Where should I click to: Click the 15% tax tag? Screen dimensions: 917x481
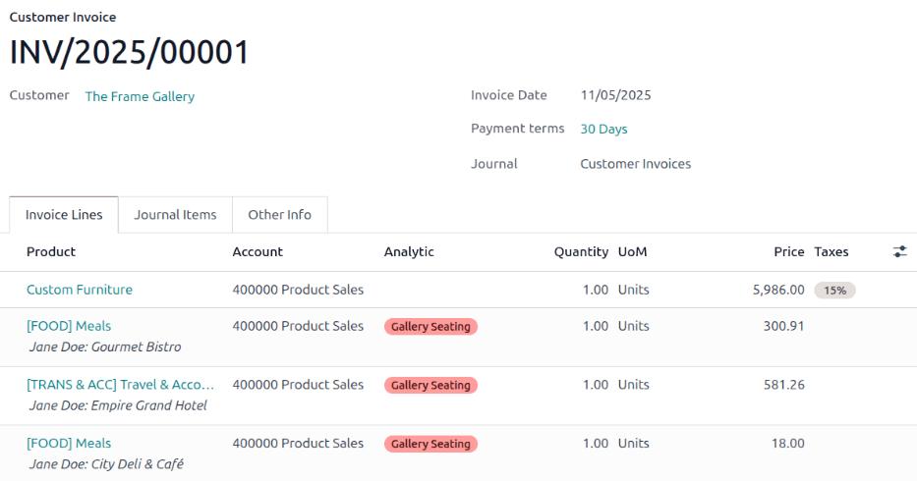[x=834, y=291]
